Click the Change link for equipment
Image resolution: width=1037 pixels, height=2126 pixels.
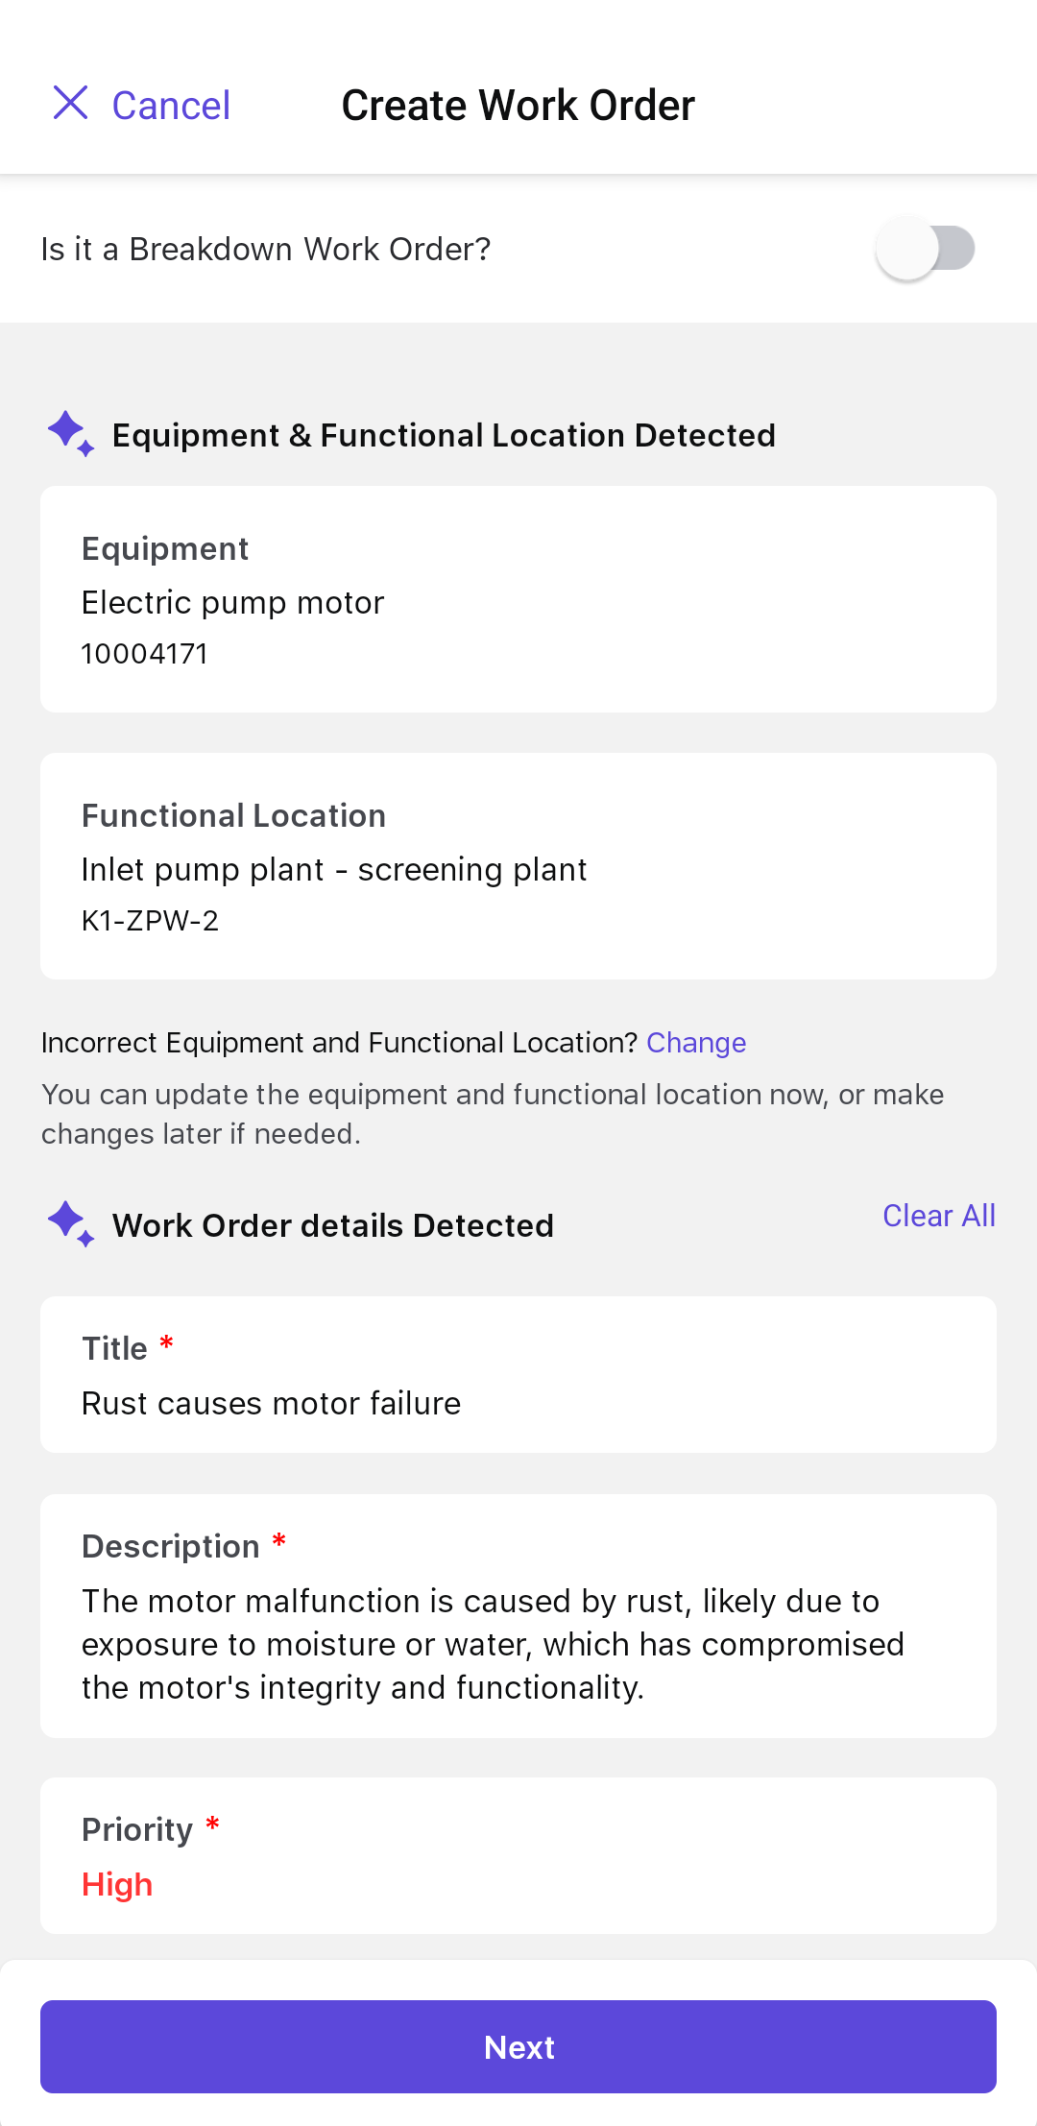(696, 1043)
